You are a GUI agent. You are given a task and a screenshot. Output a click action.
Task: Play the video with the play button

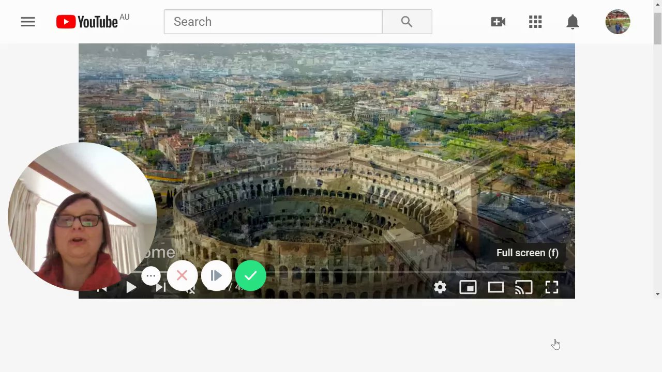[x=131, y=287]
